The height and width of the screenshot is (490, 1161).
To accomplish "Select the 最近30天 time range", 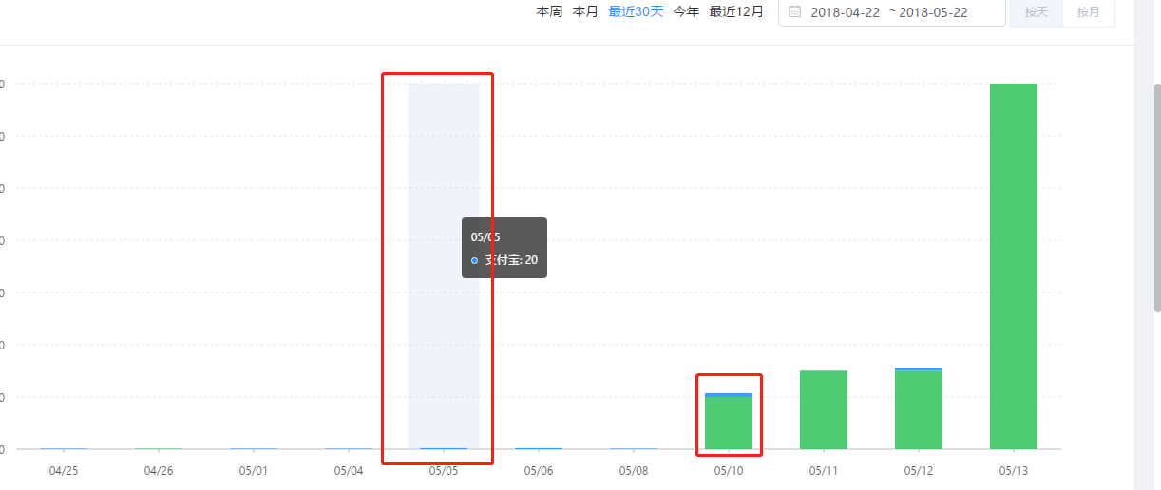I will coord(636,11).
